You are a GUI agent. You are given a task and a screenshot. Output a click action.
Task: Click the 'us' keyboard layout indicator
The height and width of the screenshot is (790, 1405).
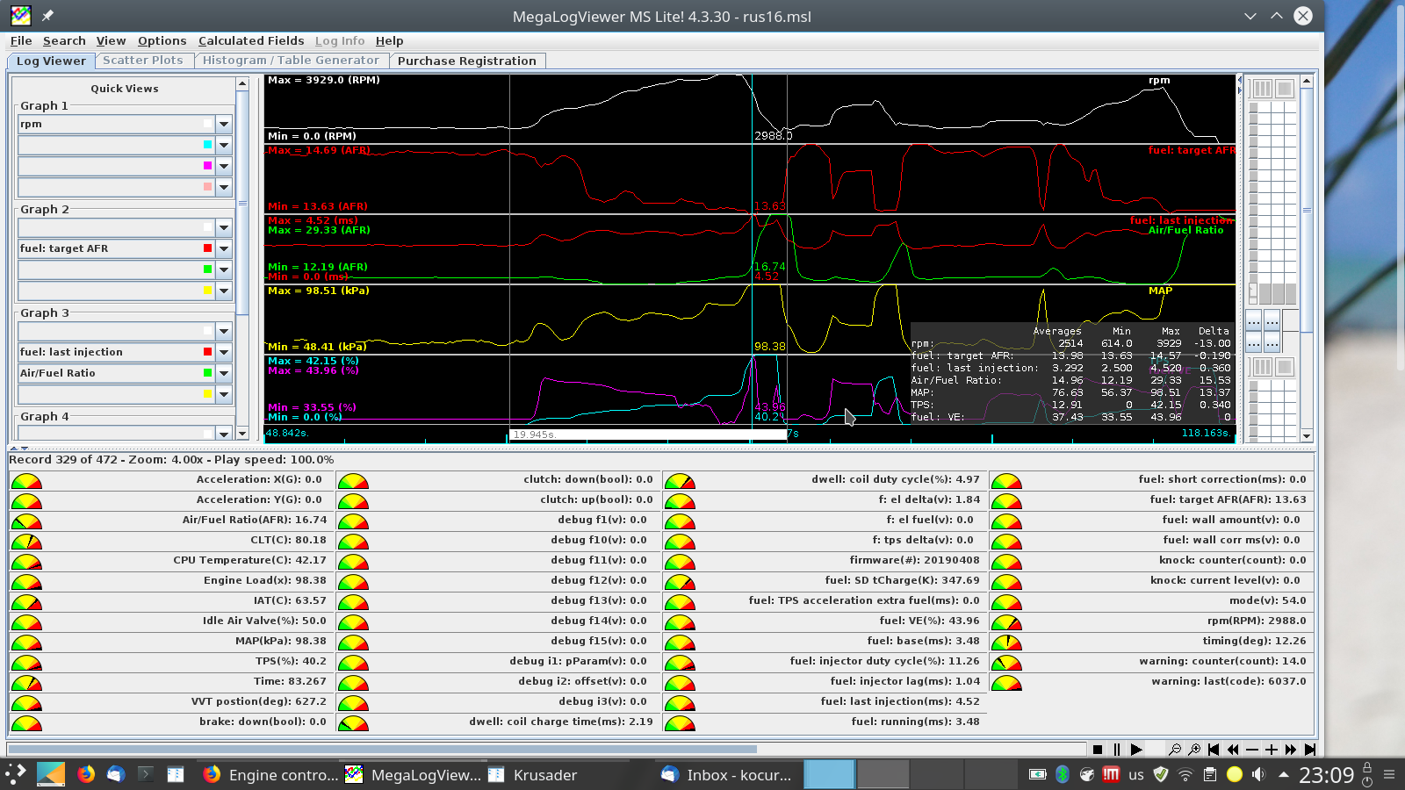coord(1136,774)
